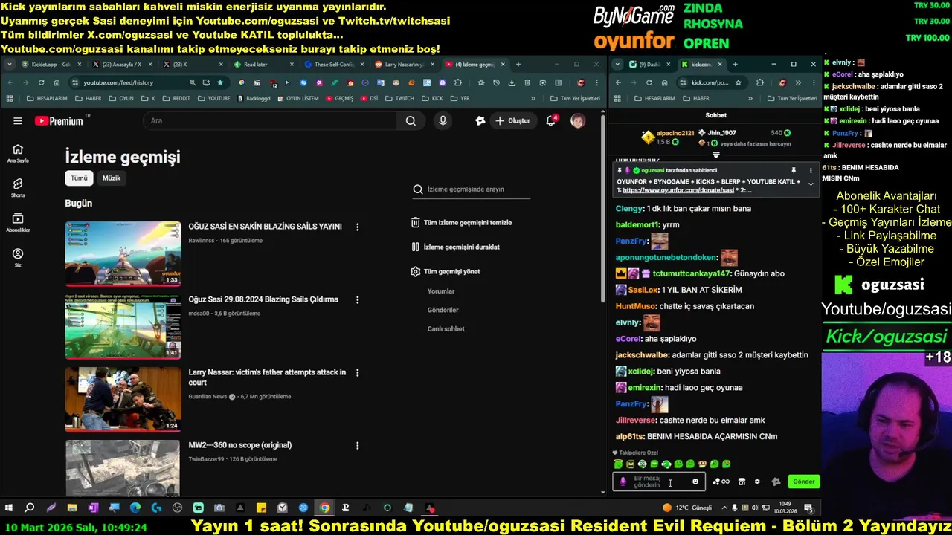952x535 pixels.
Task: Open the Kick chat settings gear
Action: [x=757, y=481]
